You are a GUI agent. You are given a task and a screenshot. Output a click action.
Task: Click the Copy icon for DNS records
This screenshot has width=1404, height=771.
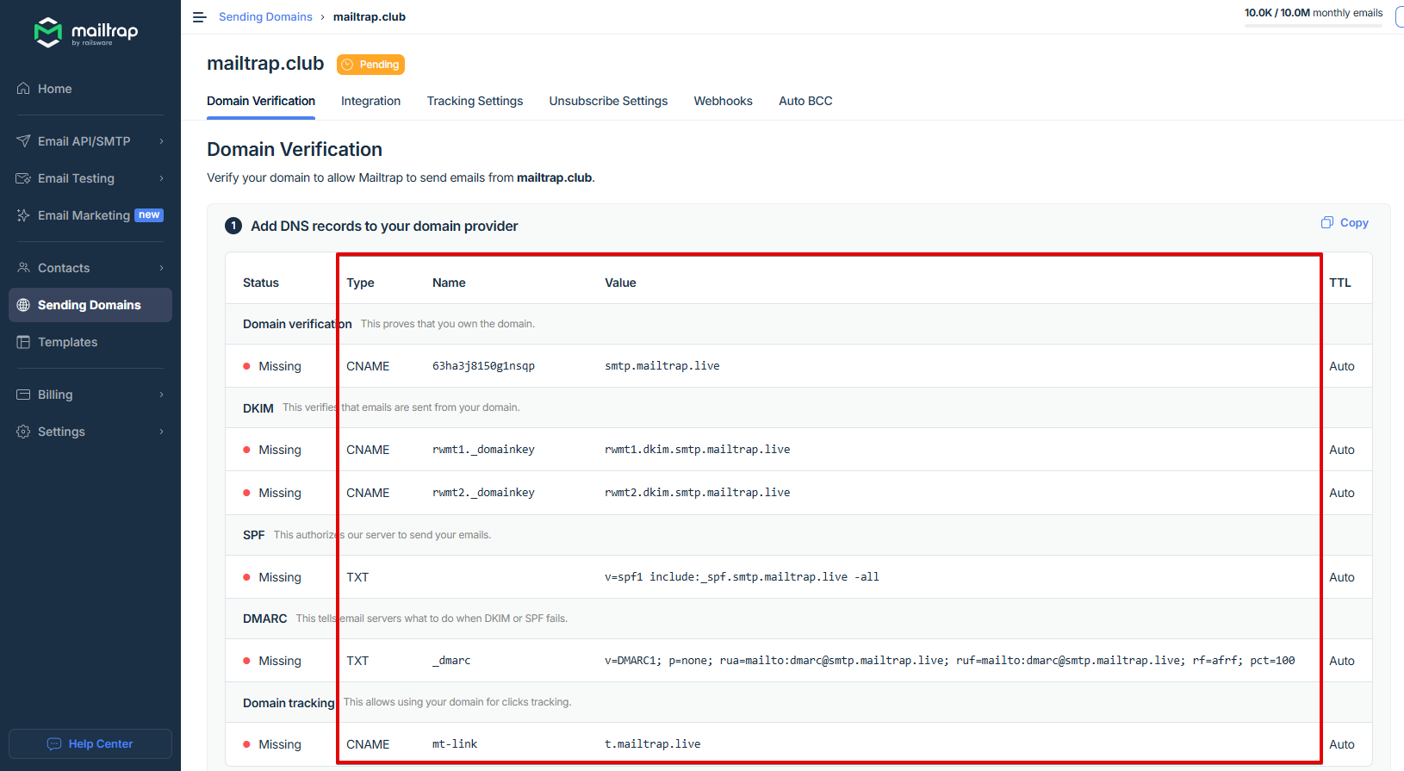click(1327, 223)
